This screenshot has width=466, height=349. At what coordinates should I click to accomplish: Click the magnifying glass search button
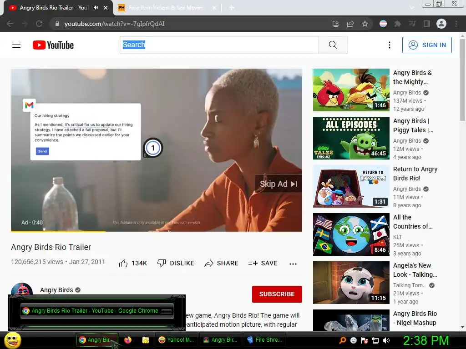point(333,45)
